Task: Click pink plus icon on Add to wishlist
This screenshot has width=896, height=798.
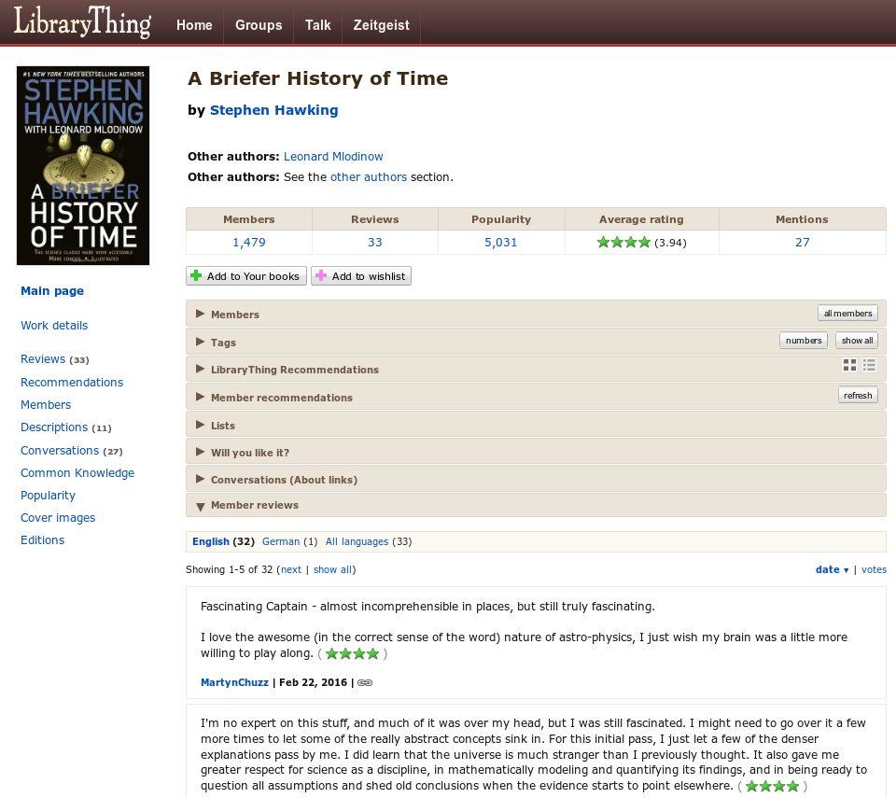Action: point(321,275)
